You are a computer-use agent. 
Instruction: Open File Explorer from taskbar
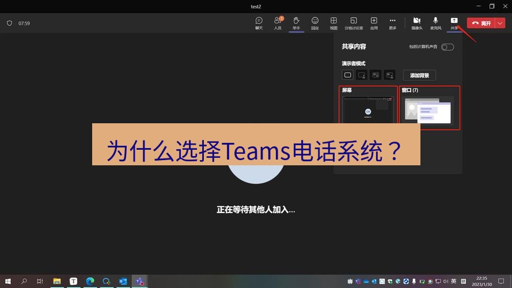(x=57, y=281)
